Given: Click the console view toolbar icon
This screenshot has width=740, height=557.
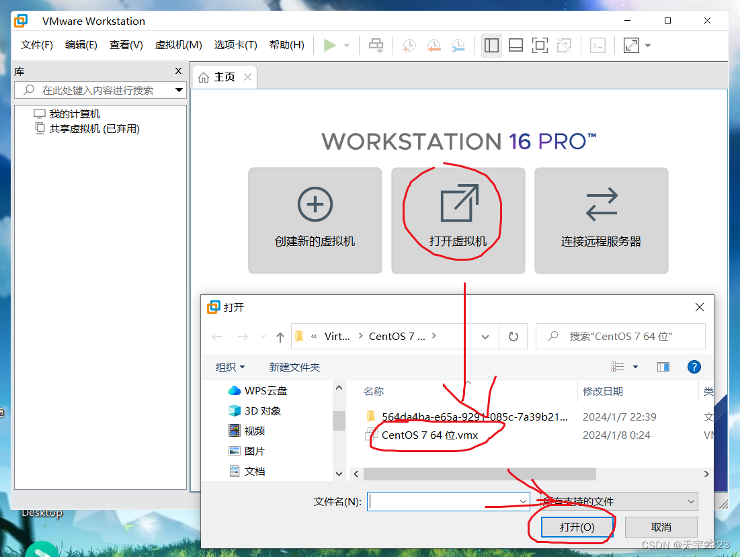Looking at the screenshot, I should [598, 45].
